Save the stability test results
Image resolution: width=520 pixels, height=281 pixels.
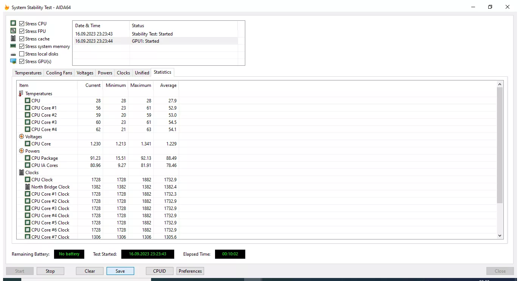click(x=120, y=271)
